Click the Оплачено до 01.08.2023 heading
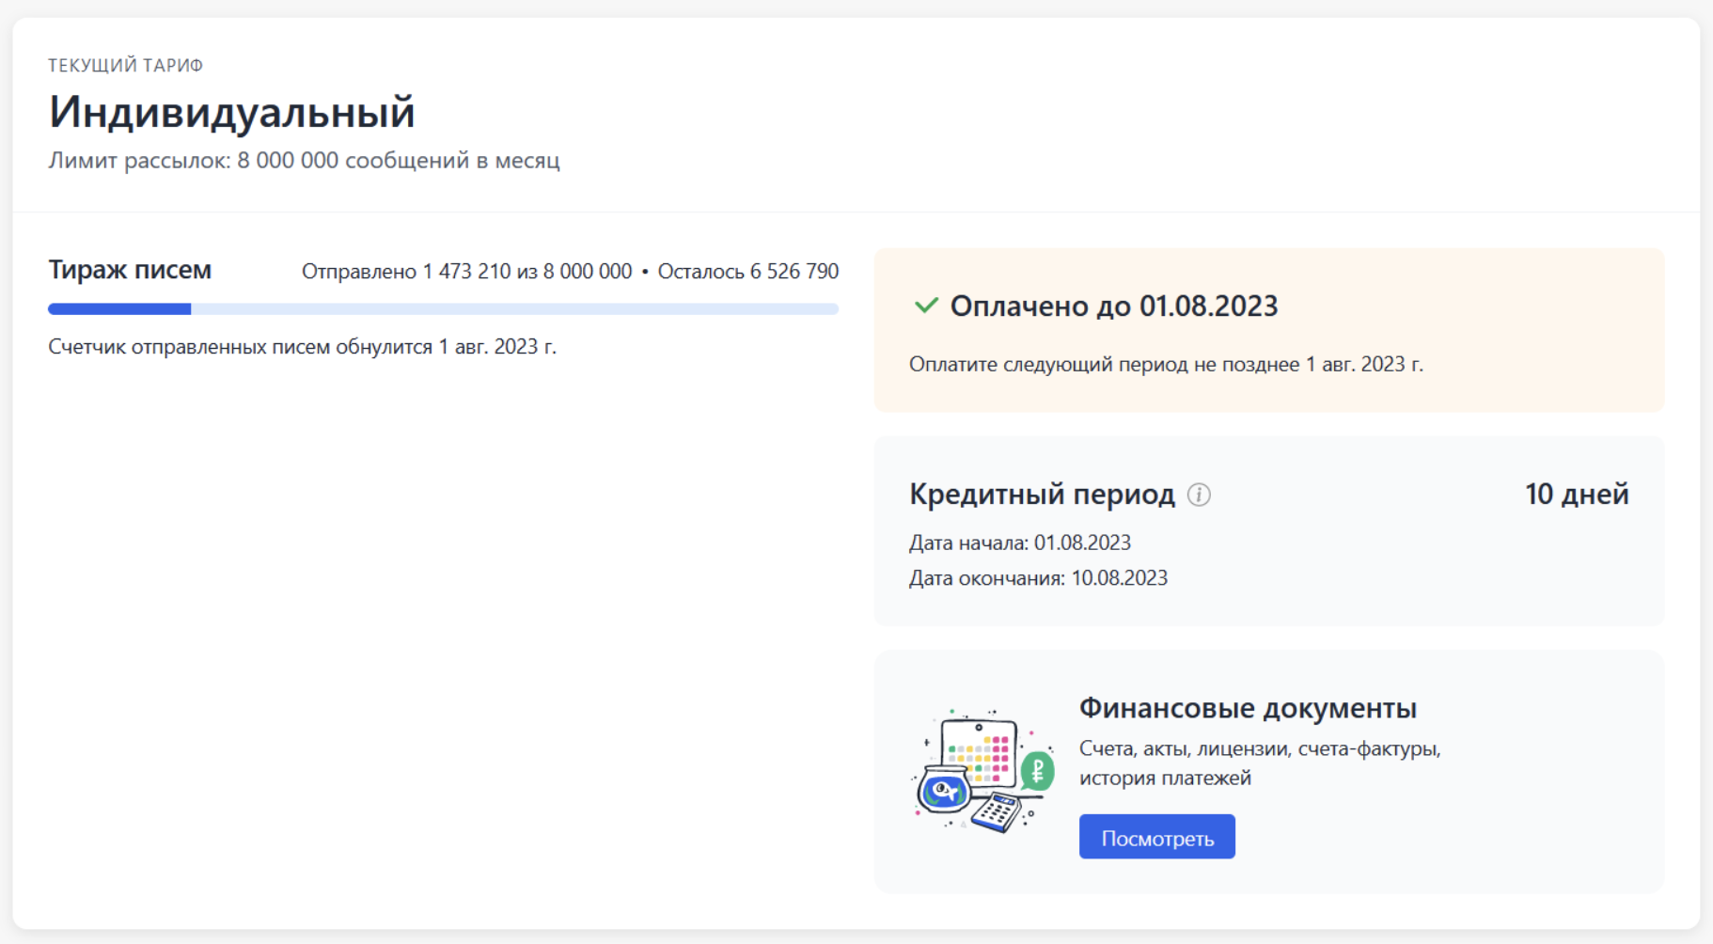 pyautogui.click(x=1113, y=307)
